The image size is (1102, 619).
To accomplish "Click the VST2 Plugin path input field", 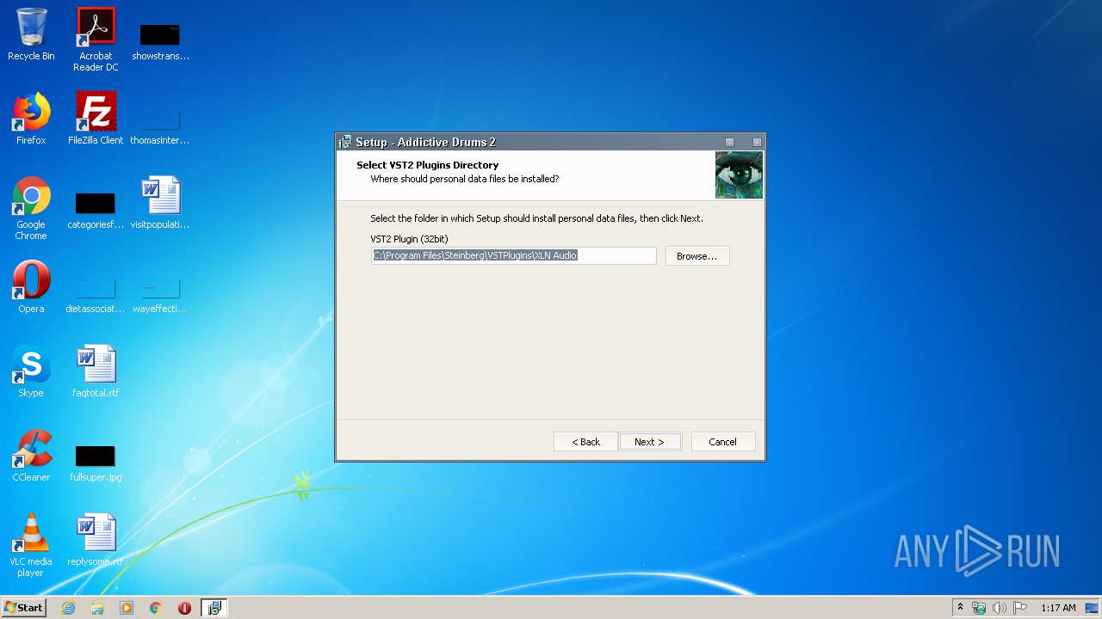I will click(x=514, y=255).
